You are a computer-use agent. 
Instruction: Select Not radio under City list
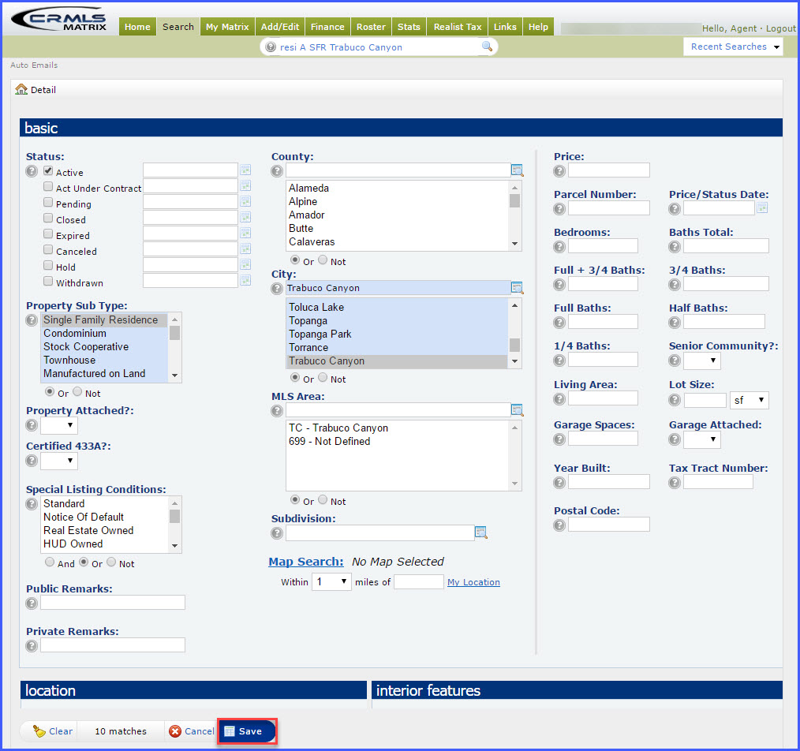coord(323,379)
